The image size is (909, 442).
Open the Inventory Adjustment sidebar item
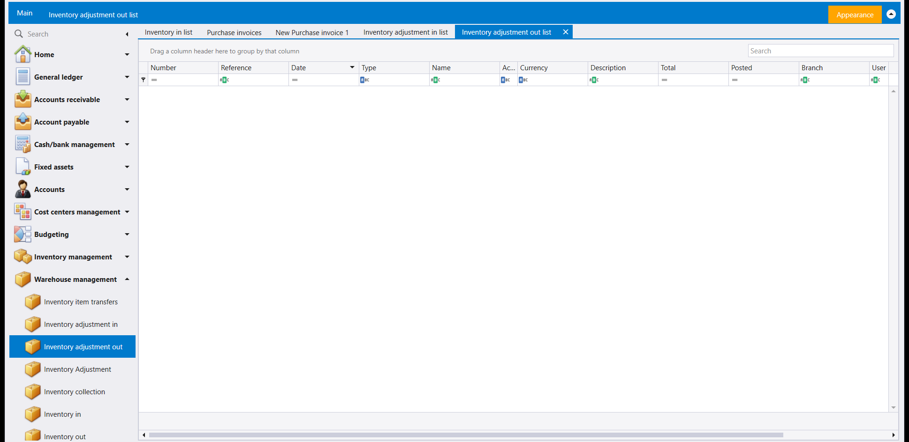(72, 369)
